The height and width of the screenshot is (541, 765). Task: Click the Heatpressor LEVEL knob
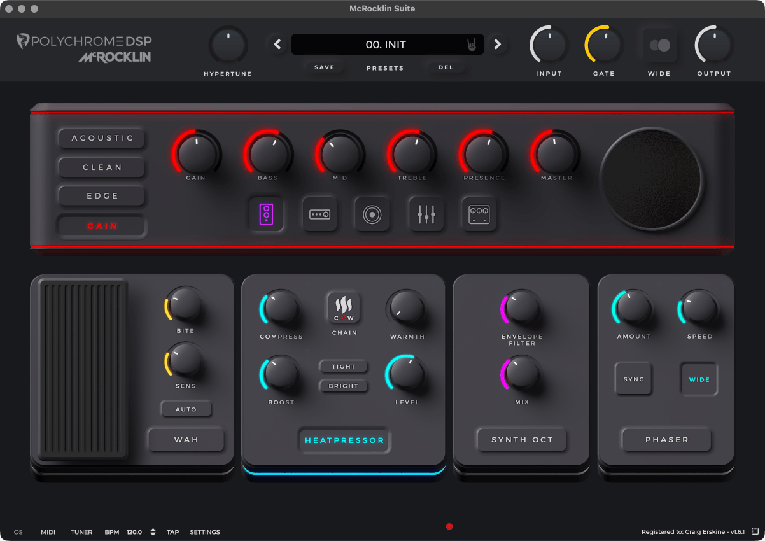click(x=406, y=375)
